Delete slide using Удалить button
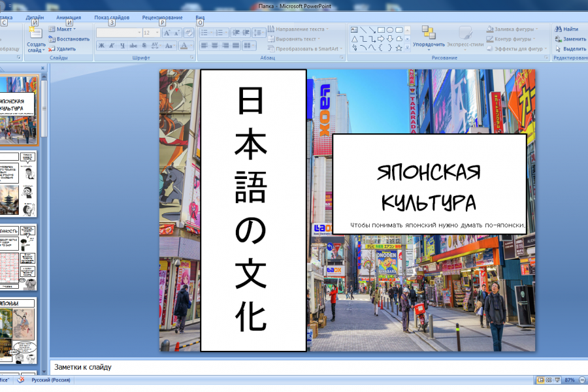The width and height of the screenshot is (588, 392). click(x=62, y=49)
